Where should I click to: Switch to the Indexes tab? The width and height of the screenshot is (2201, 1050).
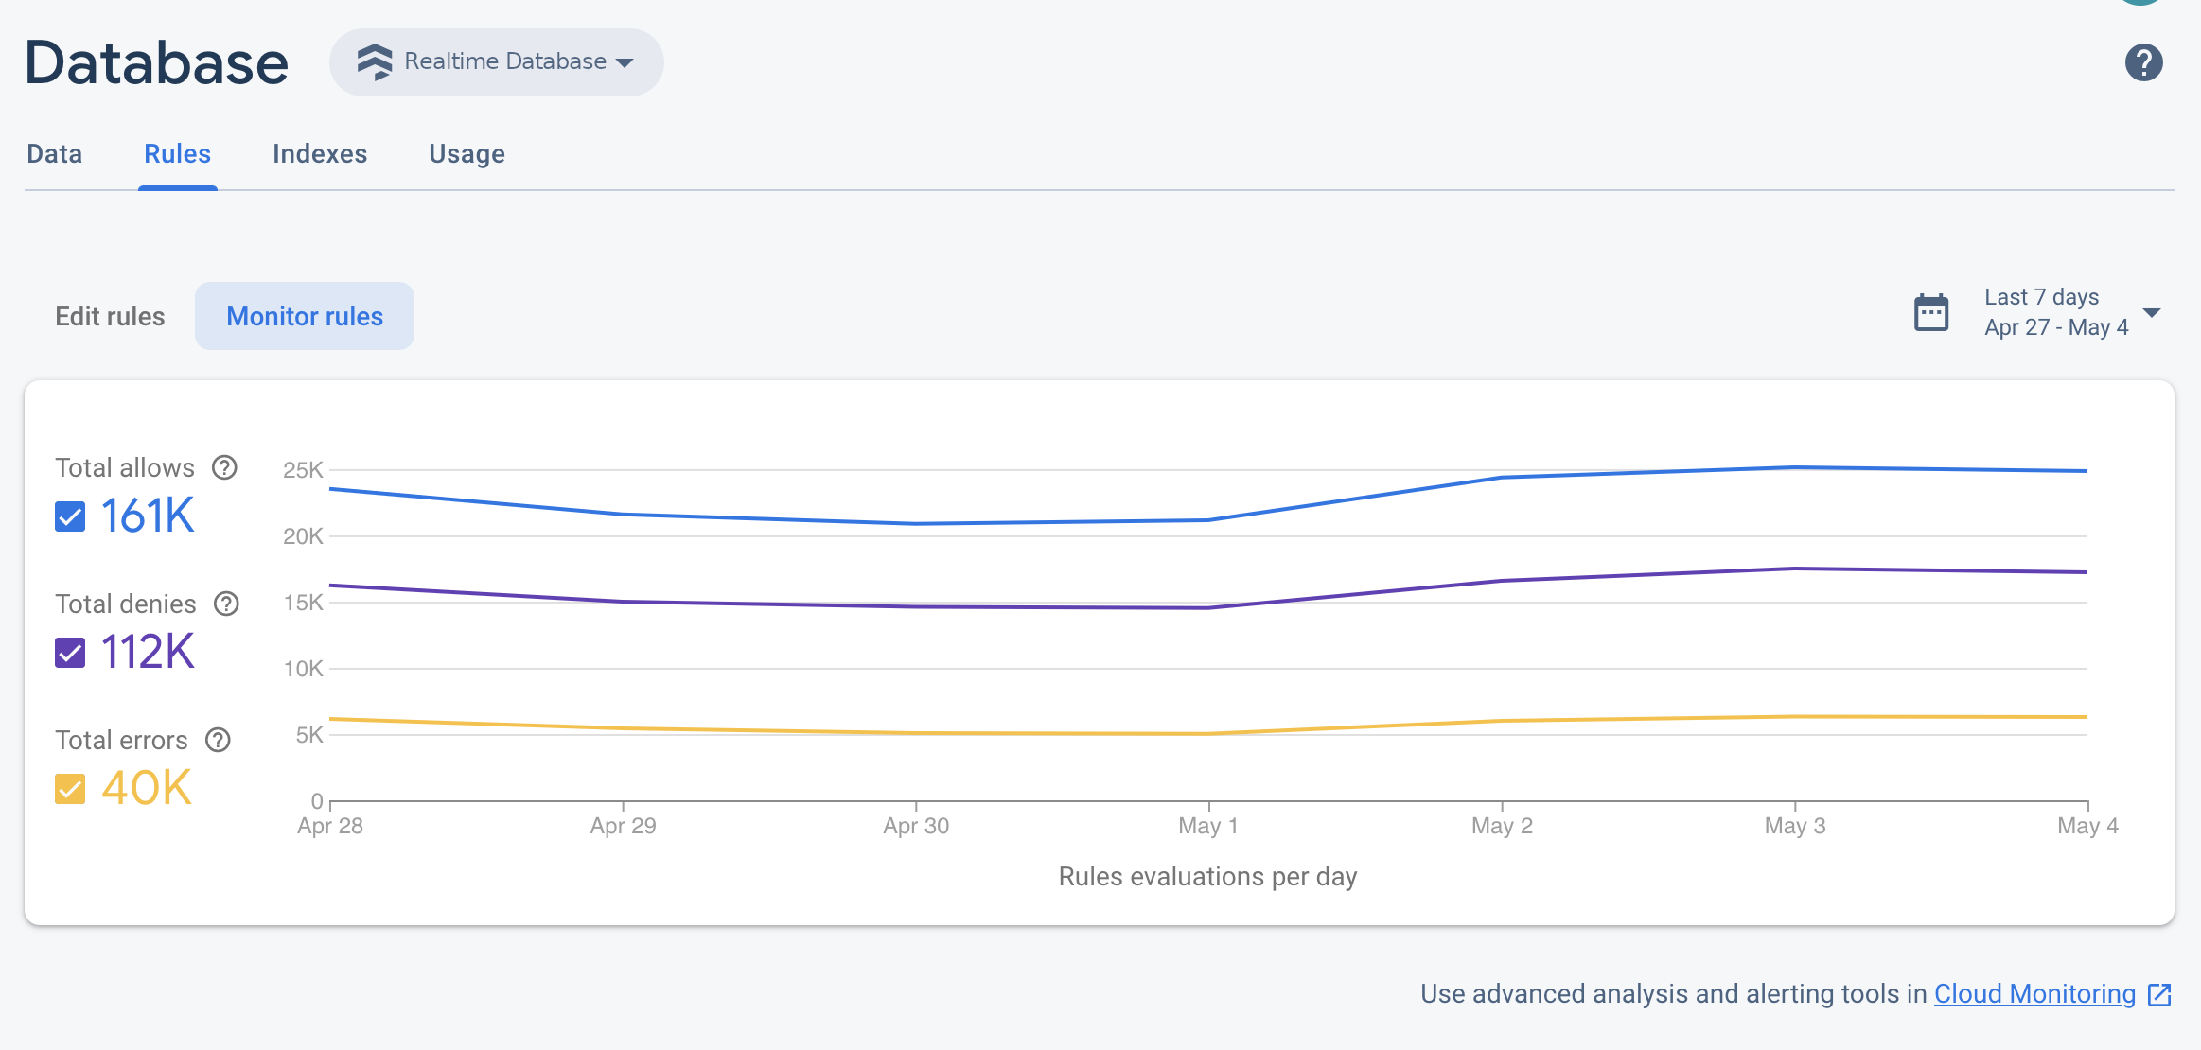coord(320,153)
